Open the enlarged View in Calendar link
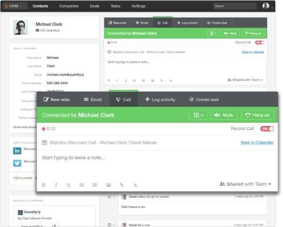The image size is (283, 227). click(257, 143)
